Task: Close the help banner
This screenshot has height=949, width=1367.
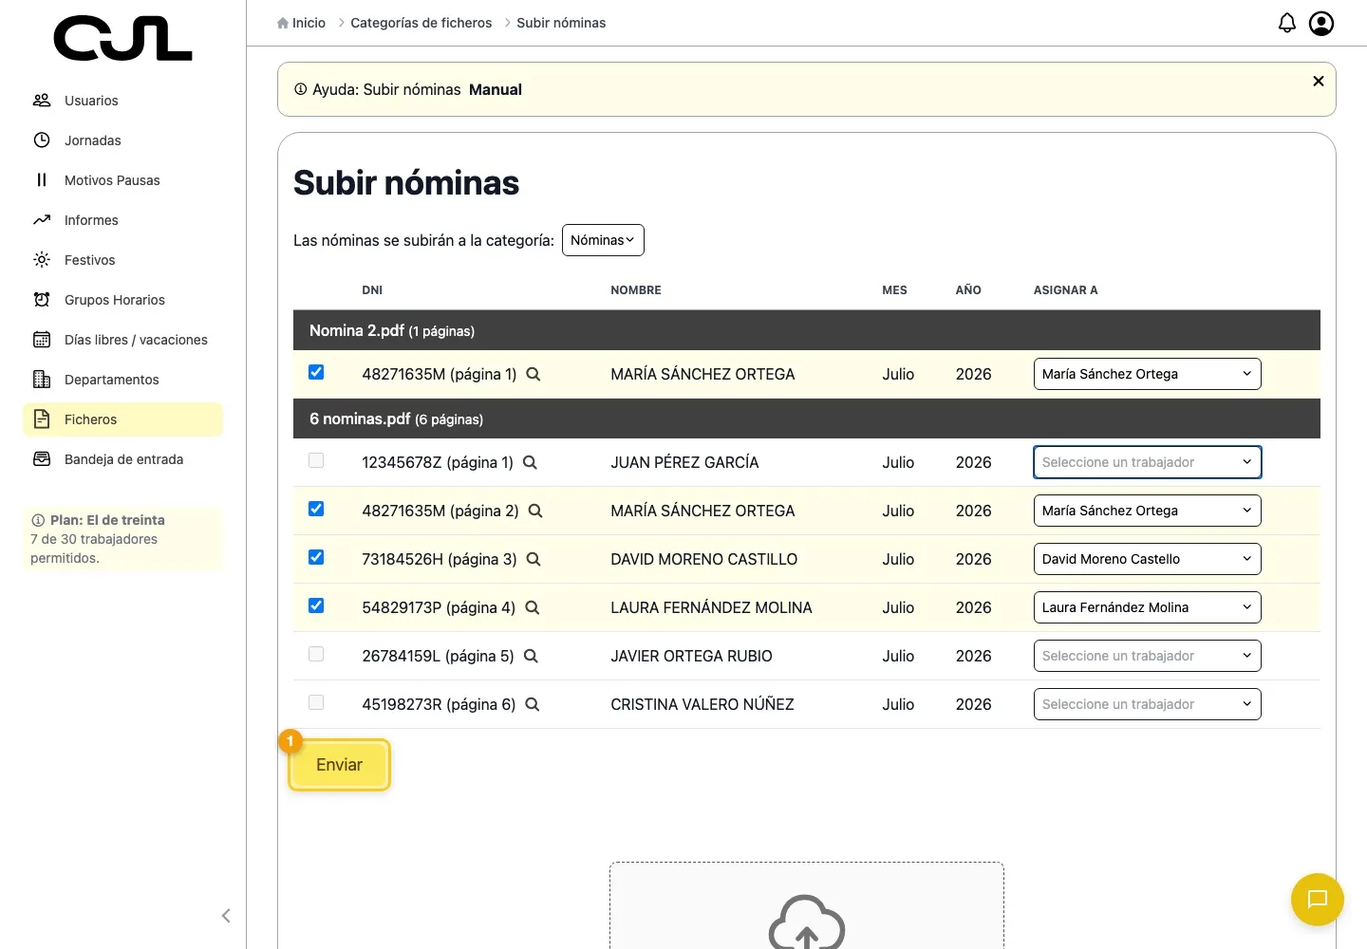Action: pos(1318,81)
